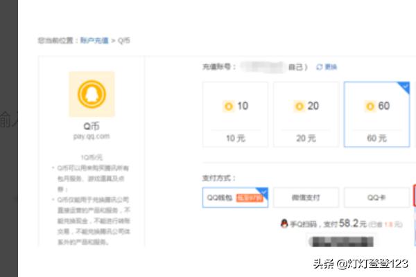Click the coin icon next to 20
416x277 pixels.
coord(300,106)
